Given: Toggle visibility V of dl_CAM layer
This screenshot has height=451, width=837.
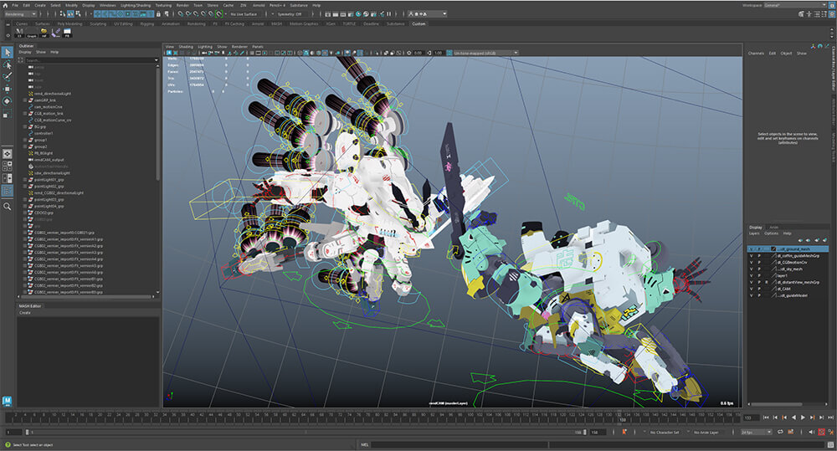Looking at the screenshot, I should click(751, 289).
